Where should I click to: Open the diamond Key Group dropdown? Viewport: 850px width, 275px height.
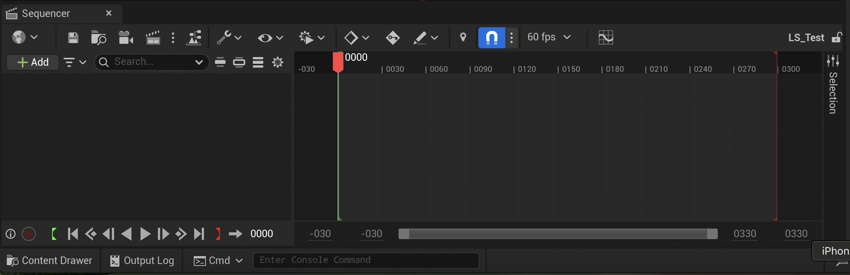tap(356, 38)
